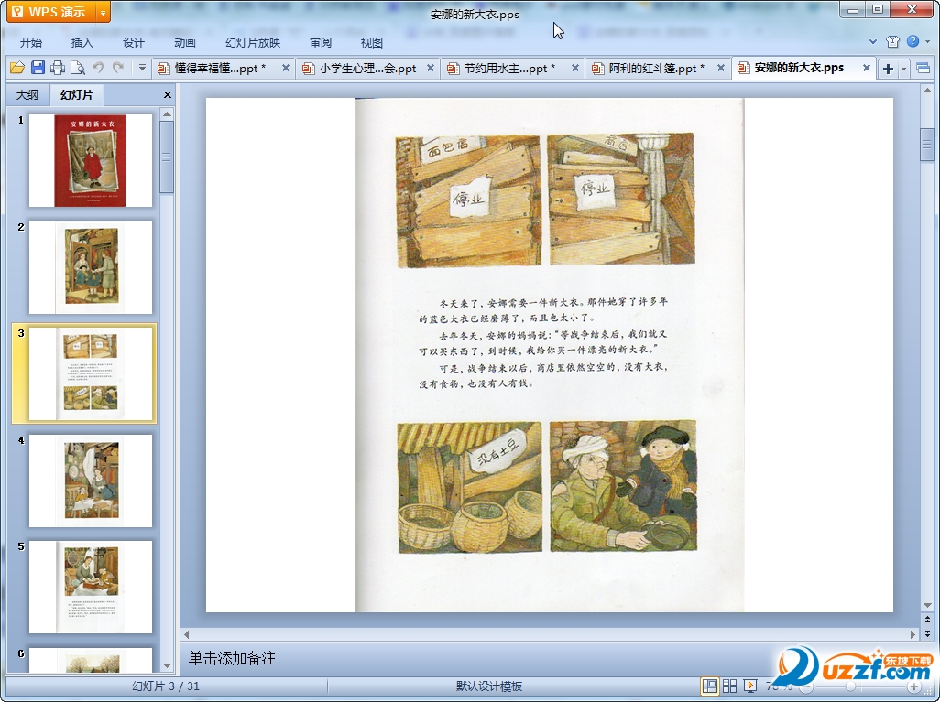Switch to the 节约用水主...ppt document tab
This screenshot has width=940, height=702.
pyautogui.click(x=509, y=69)
